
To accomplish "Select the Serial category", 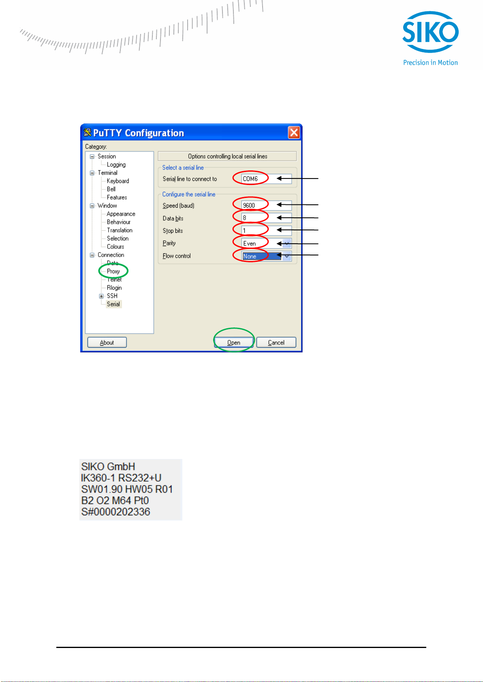I will click(113, 304).
